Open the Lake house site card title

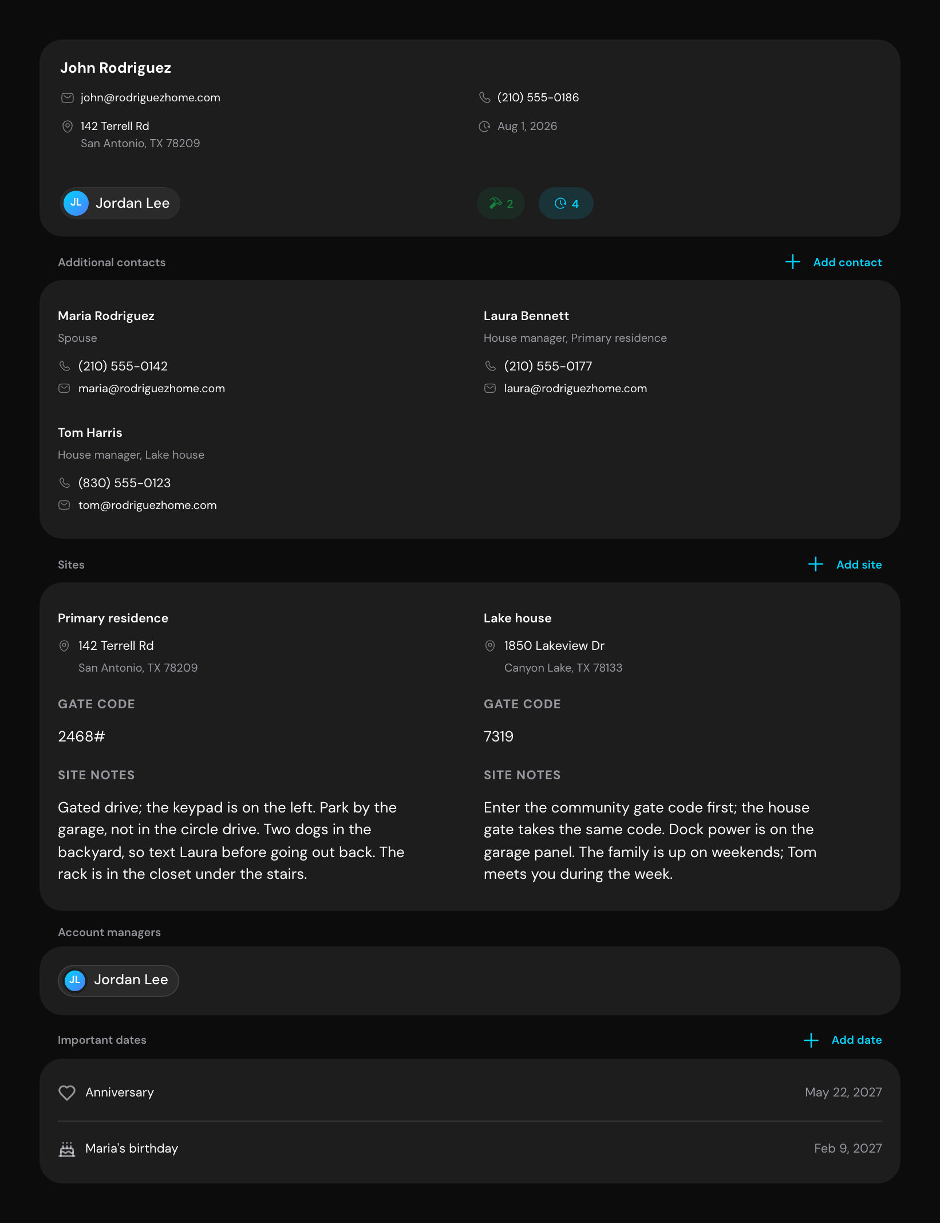pyautogui.click(x=518, y=618)
